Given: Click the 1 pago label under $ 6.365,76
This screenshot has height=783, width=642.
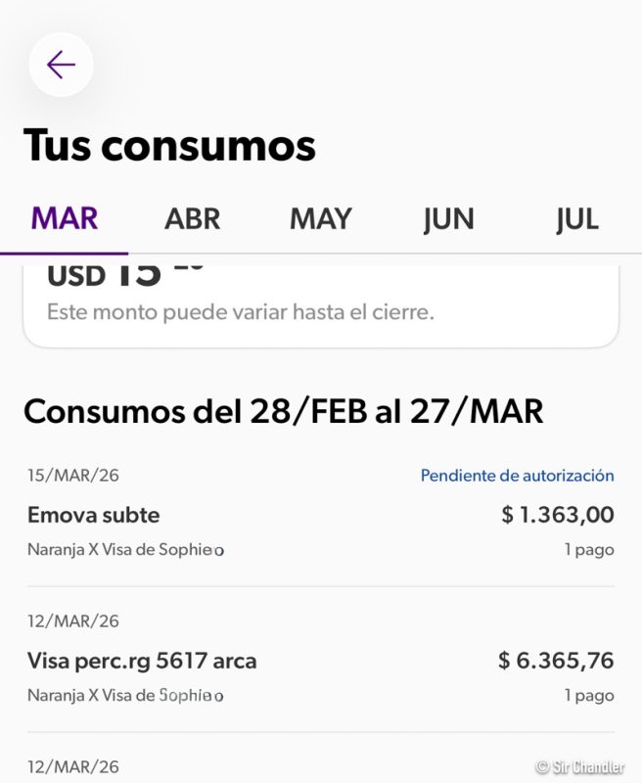Looking at the screenshot, I should coord(588,696).
